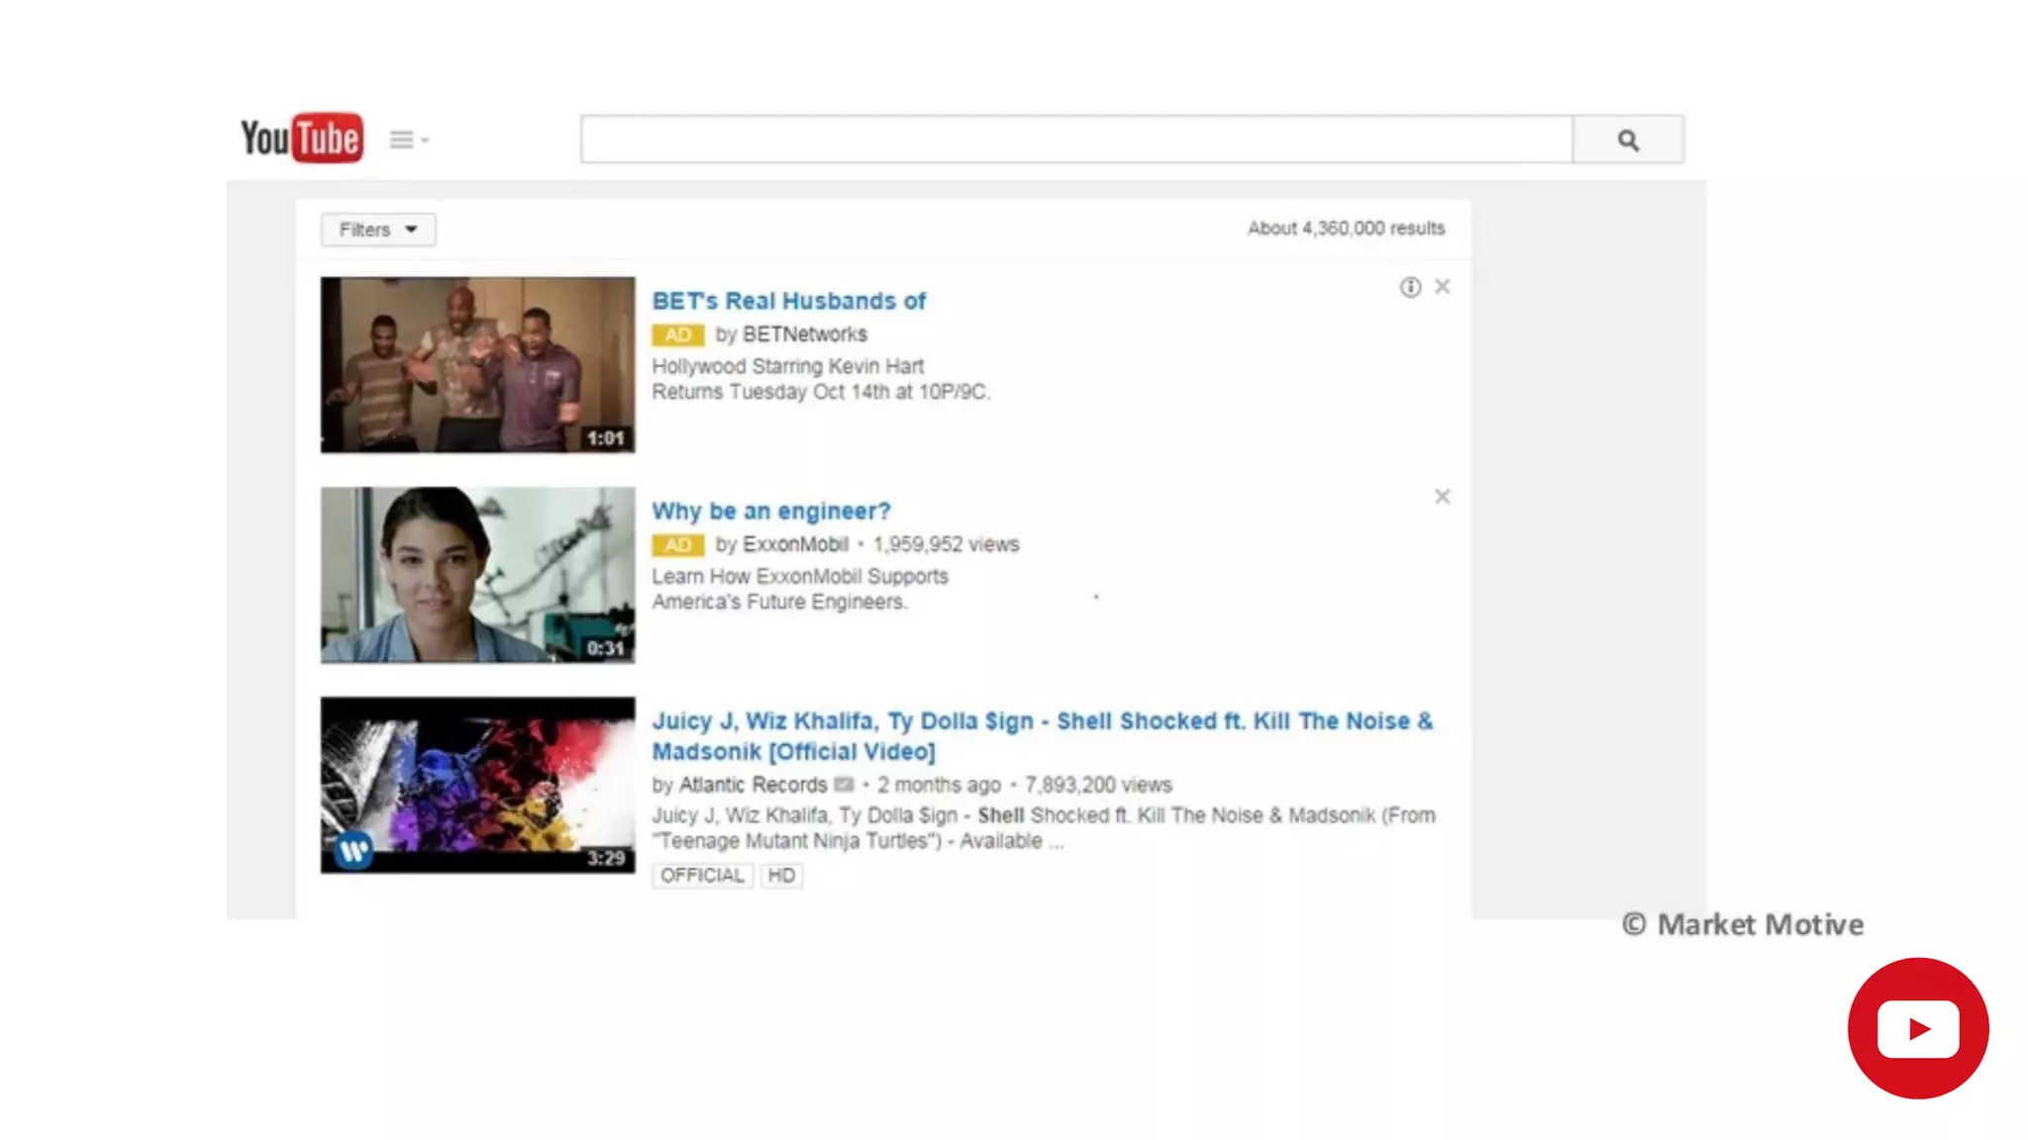
Task: Click the HD badge under Shell Shocked
Action: [x=780, y=876]
